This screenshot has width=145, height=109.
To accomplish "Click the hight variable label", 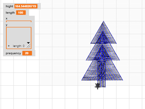I will tap(9, 6).
